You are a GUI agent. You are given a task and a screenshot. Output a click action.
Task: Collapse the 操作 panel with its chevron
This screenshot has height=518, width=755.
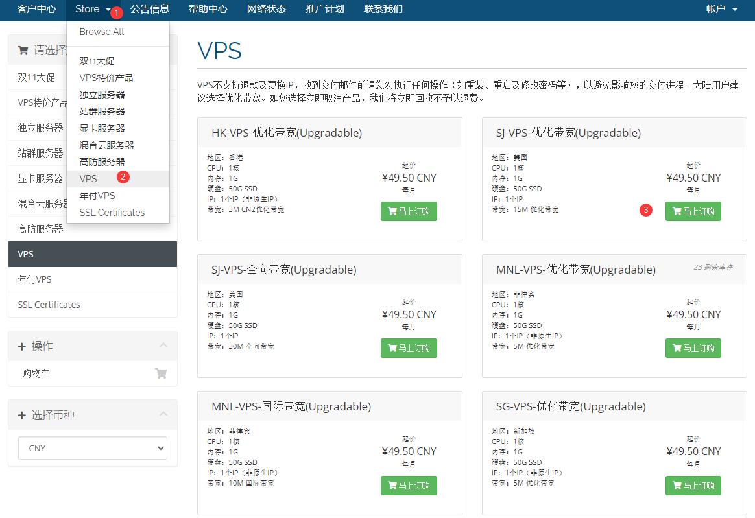(163, 345)
